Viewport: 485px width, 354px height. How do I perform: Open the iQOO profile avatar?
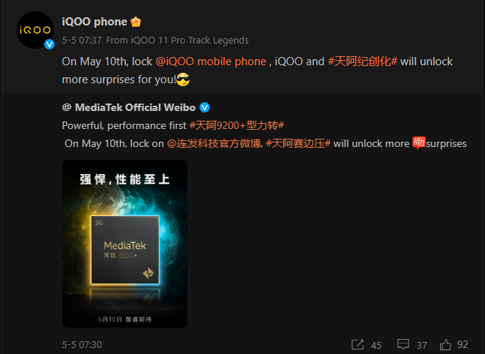click(35, 30)
